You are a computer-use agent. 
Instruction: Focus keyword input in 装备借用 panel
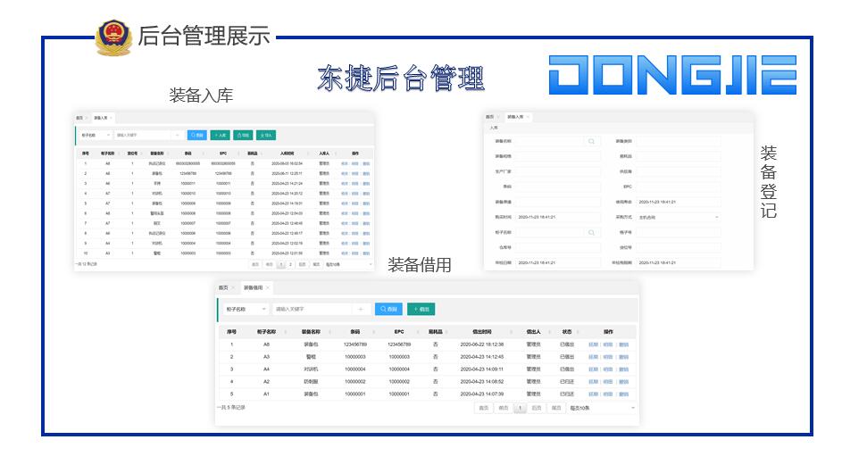point(312,310)
